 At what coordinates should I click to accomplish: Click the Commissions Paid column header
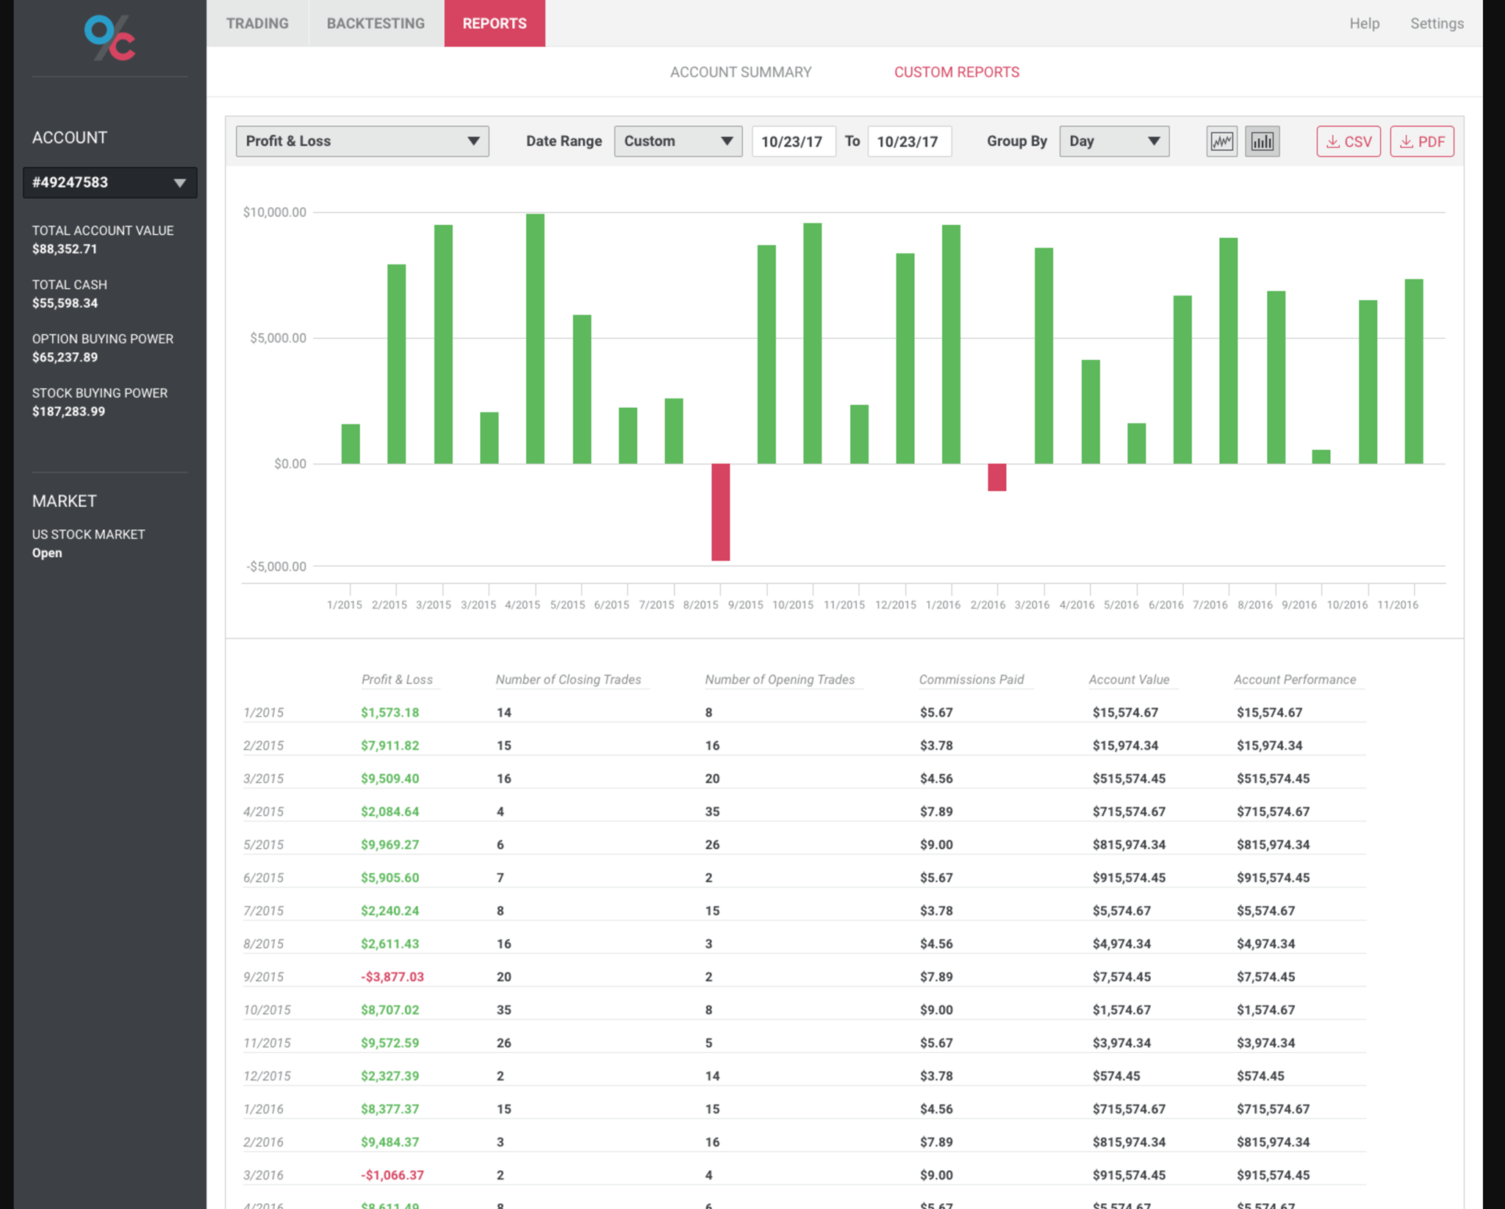[x=971, y=680]
